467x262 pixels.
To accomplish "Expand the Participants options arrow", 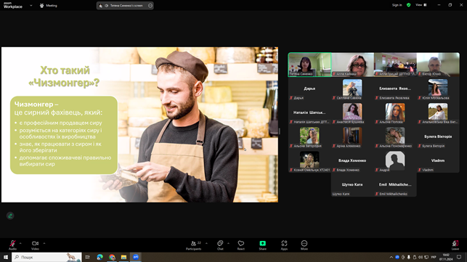I will [206, 243].
